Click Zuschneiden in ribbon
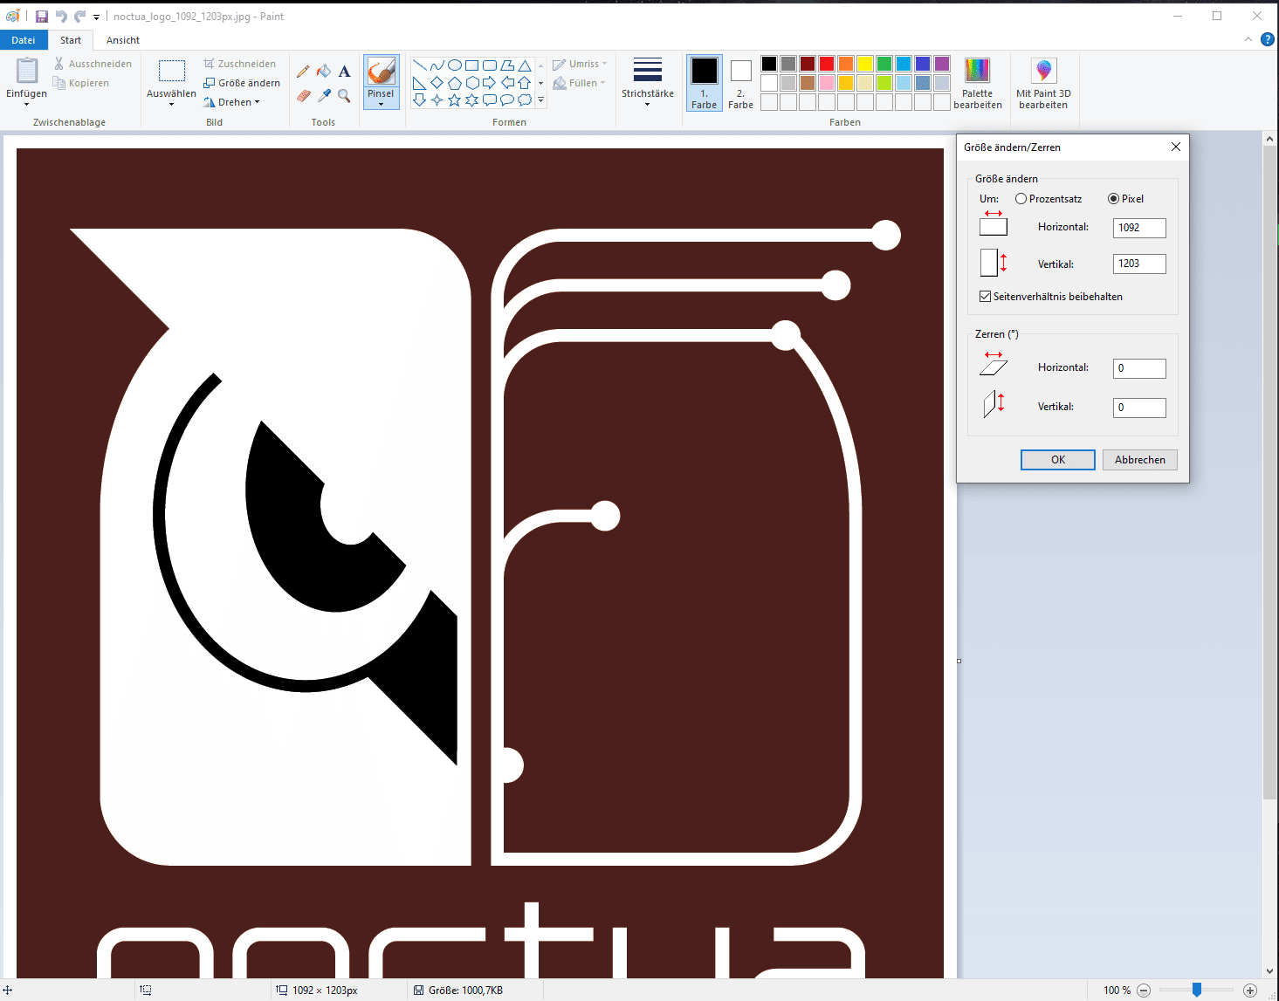This screenshot has width=1279, height=1001. point(240,64)
